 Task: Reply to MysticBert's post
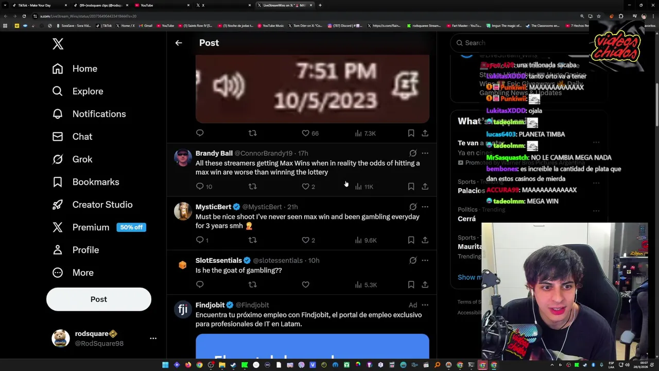tap(202, 240)
